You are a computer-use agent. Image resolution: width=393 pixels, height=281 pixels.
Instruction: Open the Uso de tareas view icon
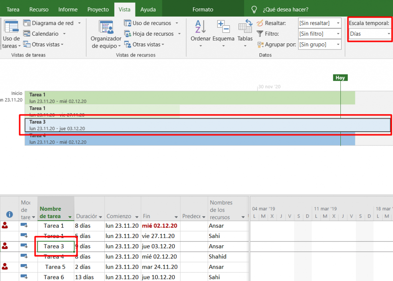11,26
